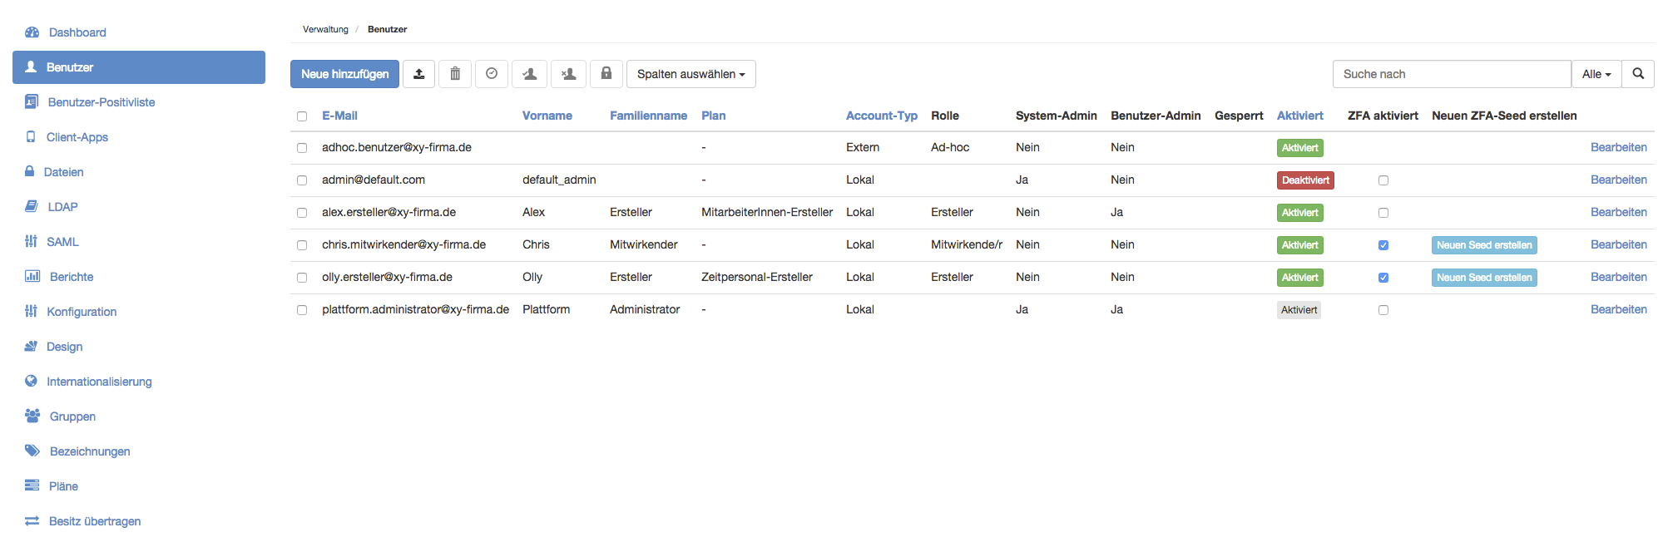Screen dimensions: 1668x552
Task: Click Bearbeiten for plattform.administrator@xy-firma.de
Action: tap(1619, 309)
